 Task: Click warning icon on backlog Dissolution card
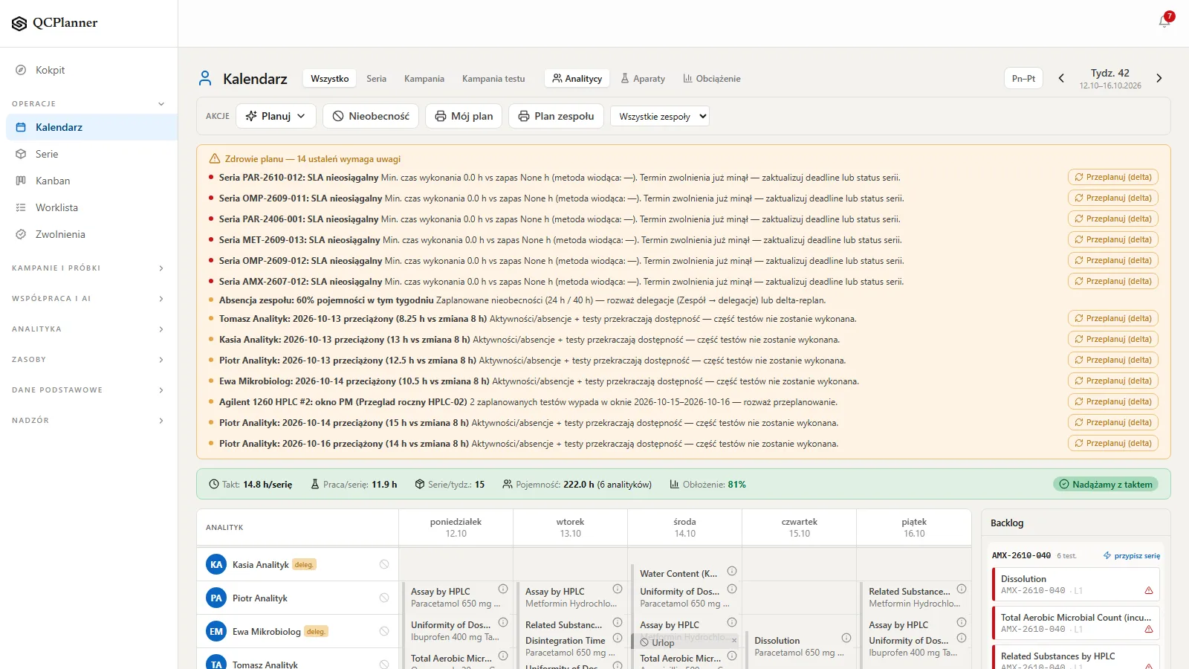point(1149,590)
